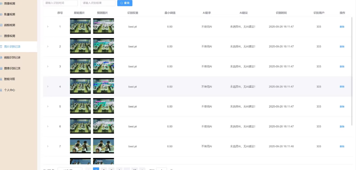356x170 pixels.
Task: Open row 1 predicted image thumbnail
Action: [104, 26]
